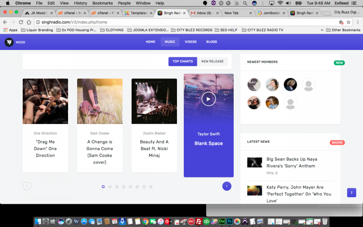Open Dreamweaver from the dock
This screenshot has width=363, height=227.
pos(222,222)
